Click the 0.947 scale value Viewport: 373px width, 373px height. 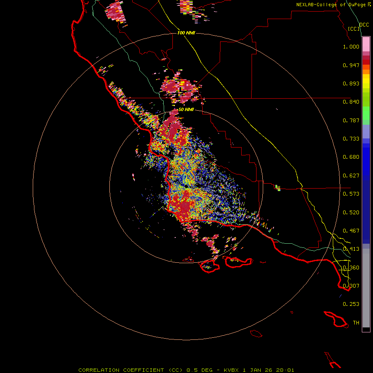[x=351, y=65]
